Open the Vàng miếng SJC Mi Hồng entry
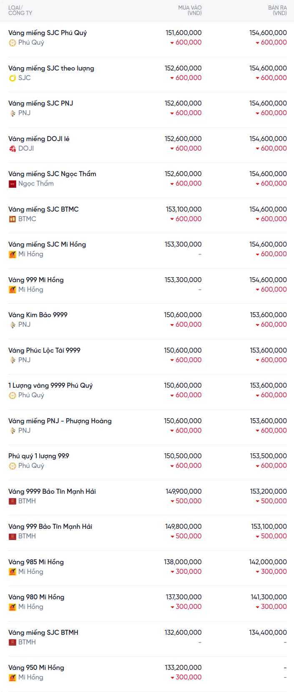Viewport: 294px width, 692px height. coord(47,245)
